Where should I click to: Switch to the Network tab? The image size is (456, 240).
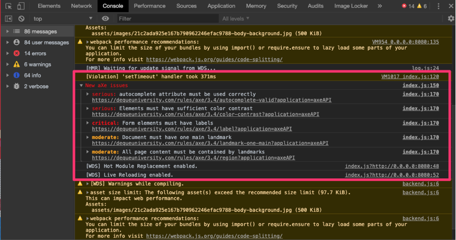(x=82, y=6)
